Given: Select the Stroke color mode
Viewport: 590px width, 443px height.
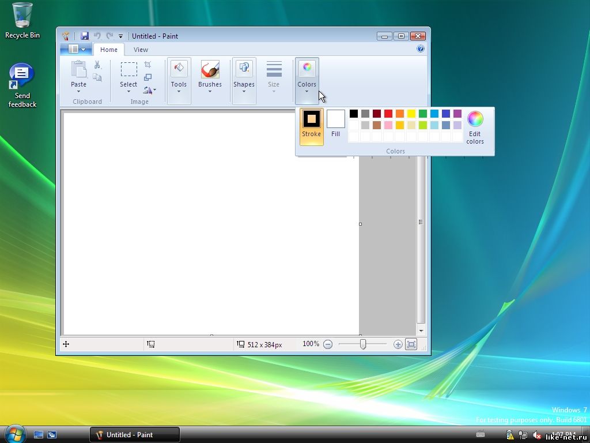Looking at the screenshot, I should pyautogui.click(x=311, y=124).
